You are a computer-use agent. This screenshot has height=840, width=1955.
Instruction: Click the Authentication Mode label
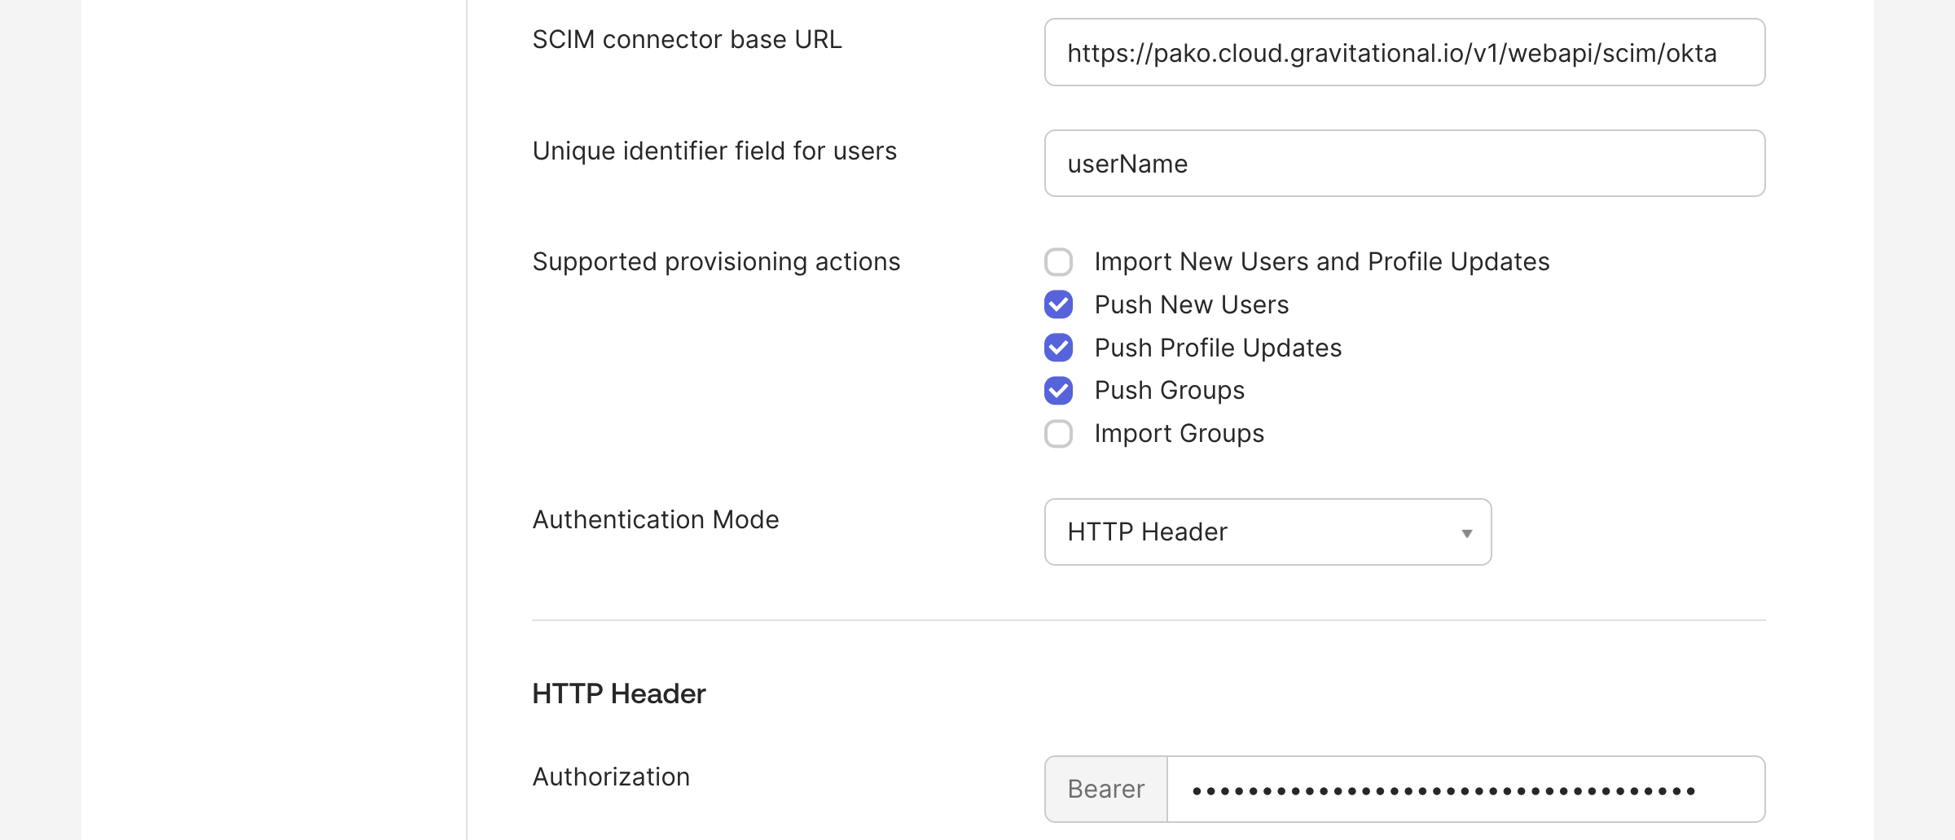click(x=655, y=518)
